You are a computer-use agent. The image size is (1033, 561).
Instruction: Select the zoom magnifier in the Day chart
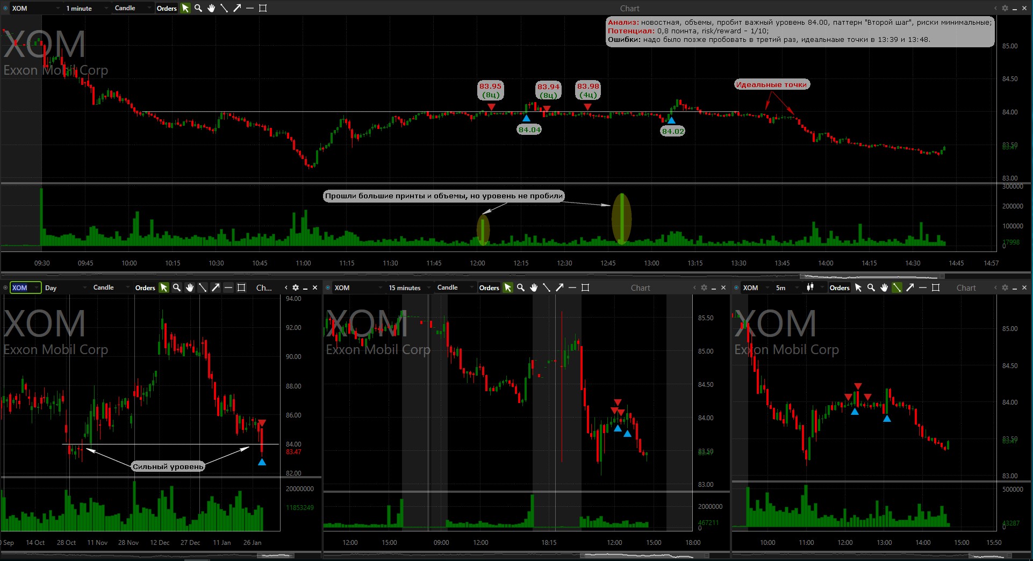click(177, 287)
